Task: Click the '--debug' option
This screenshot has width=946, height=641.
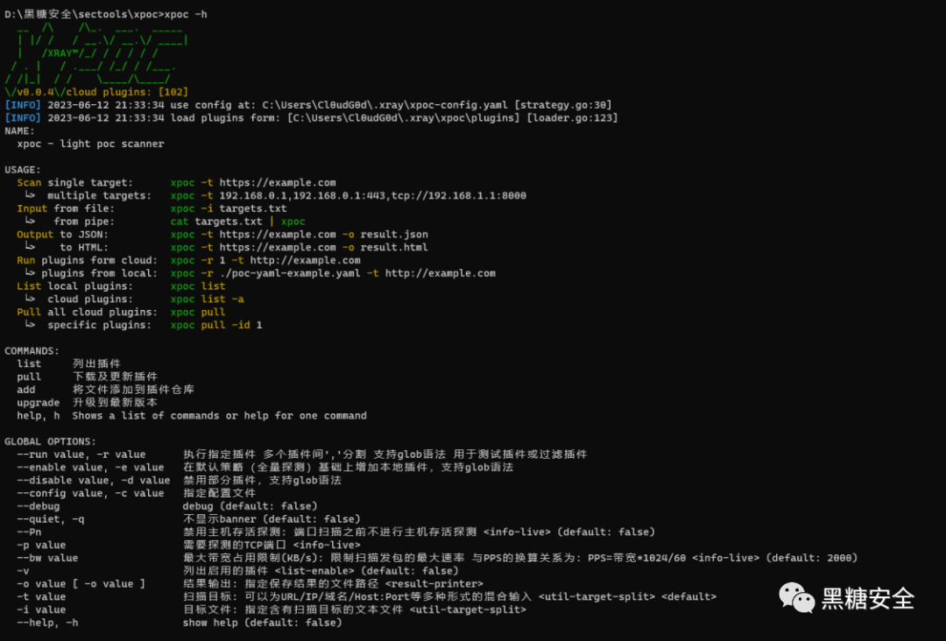Action: point(38,506)
